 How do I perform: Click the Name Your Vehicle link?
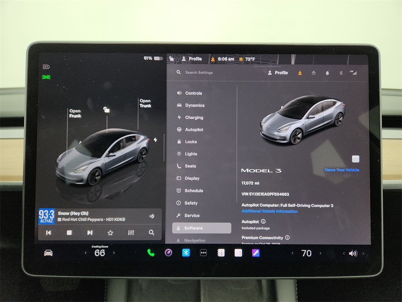click(342, 170)
